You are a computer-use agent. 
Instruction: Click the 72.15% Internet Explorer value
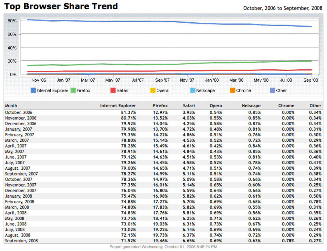click(128, 235)
